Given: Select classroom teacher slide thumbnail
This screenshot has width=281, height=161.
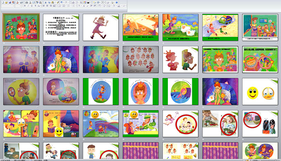Looking at the screenshot, I should pos(260,27).
